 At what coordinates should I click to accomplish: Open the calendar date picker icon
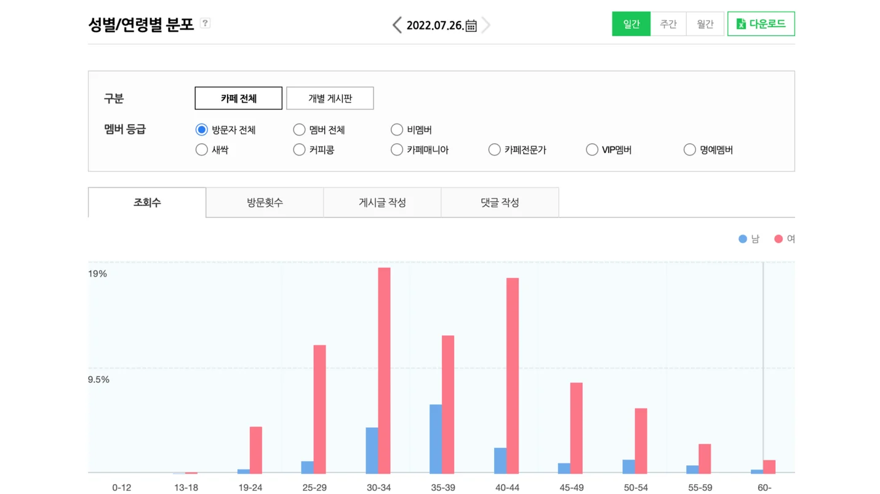point(471,26)
